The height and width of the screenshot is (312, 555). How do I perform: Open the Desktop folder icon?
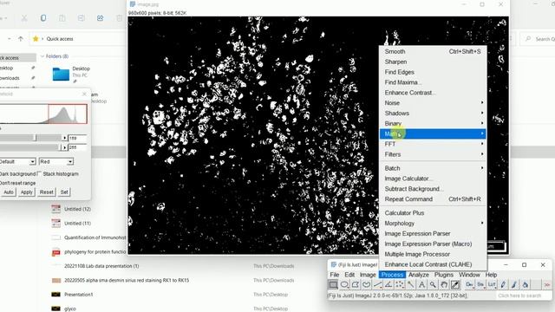click(61, 75)
